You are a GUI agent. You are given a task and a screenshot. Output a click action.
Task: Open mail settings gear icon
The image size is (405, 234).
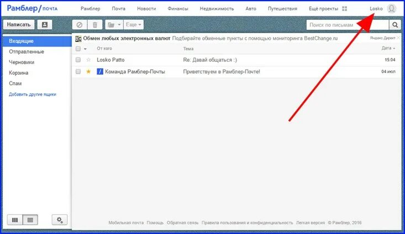click(60, 220)
